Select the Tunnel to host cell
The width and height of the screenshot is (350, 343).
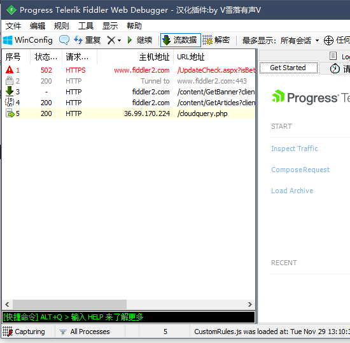(155, 81)
